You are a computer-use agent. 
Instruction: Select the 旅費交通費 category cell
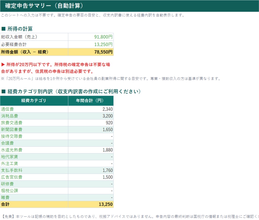(x=34, y=123)
